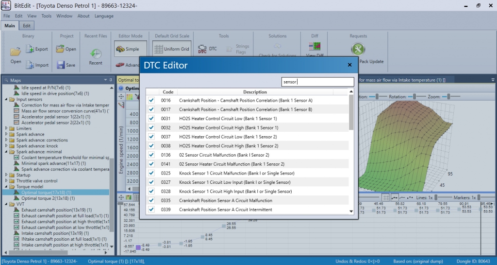Uncheck DTC 0335 Crankshaft Position checkbox
Screen dimensions: 497x265
(151, 201)
